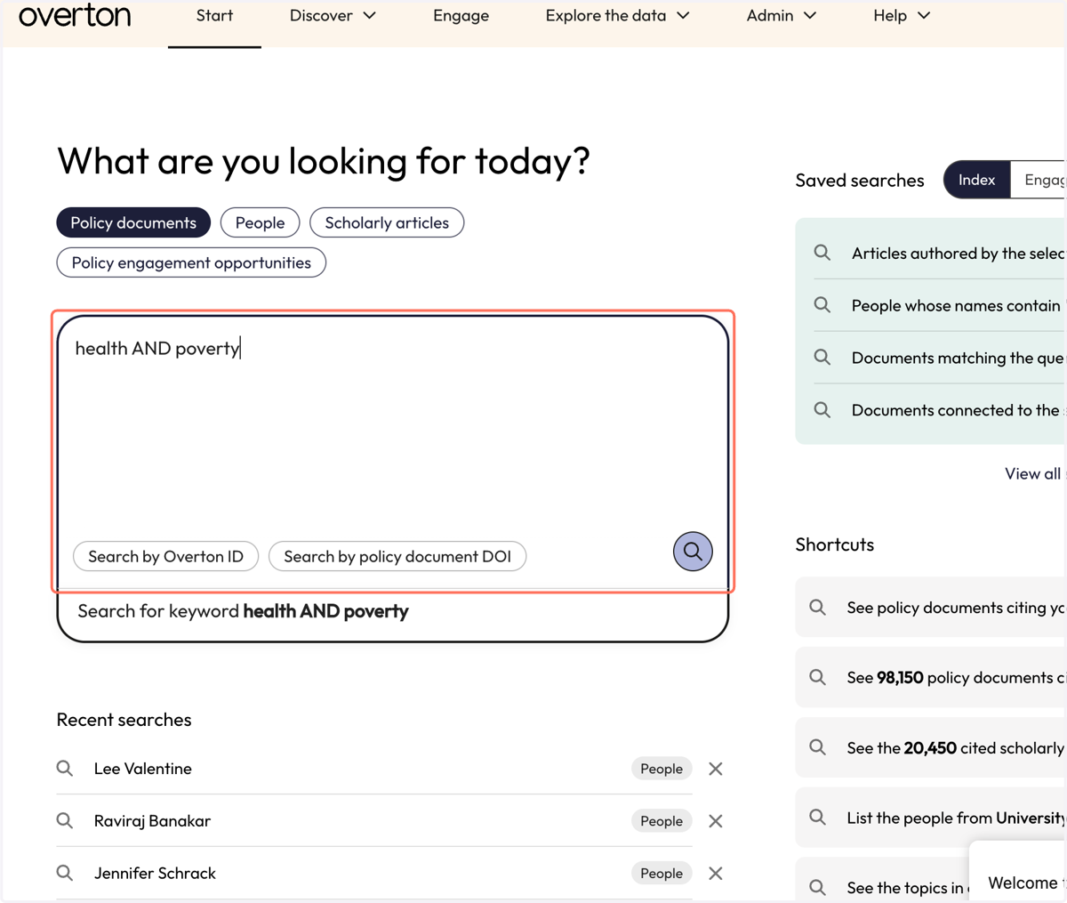
Task: Click magnifier icon beside Lee Valentine
Action: 65,768
